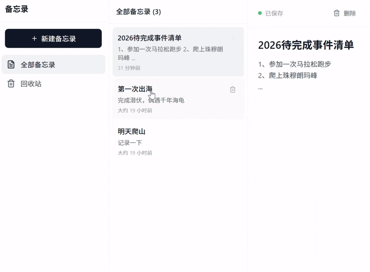The image size is (370, 272).
Task: Open the 明天爬山 note
Action: (132, 131)
